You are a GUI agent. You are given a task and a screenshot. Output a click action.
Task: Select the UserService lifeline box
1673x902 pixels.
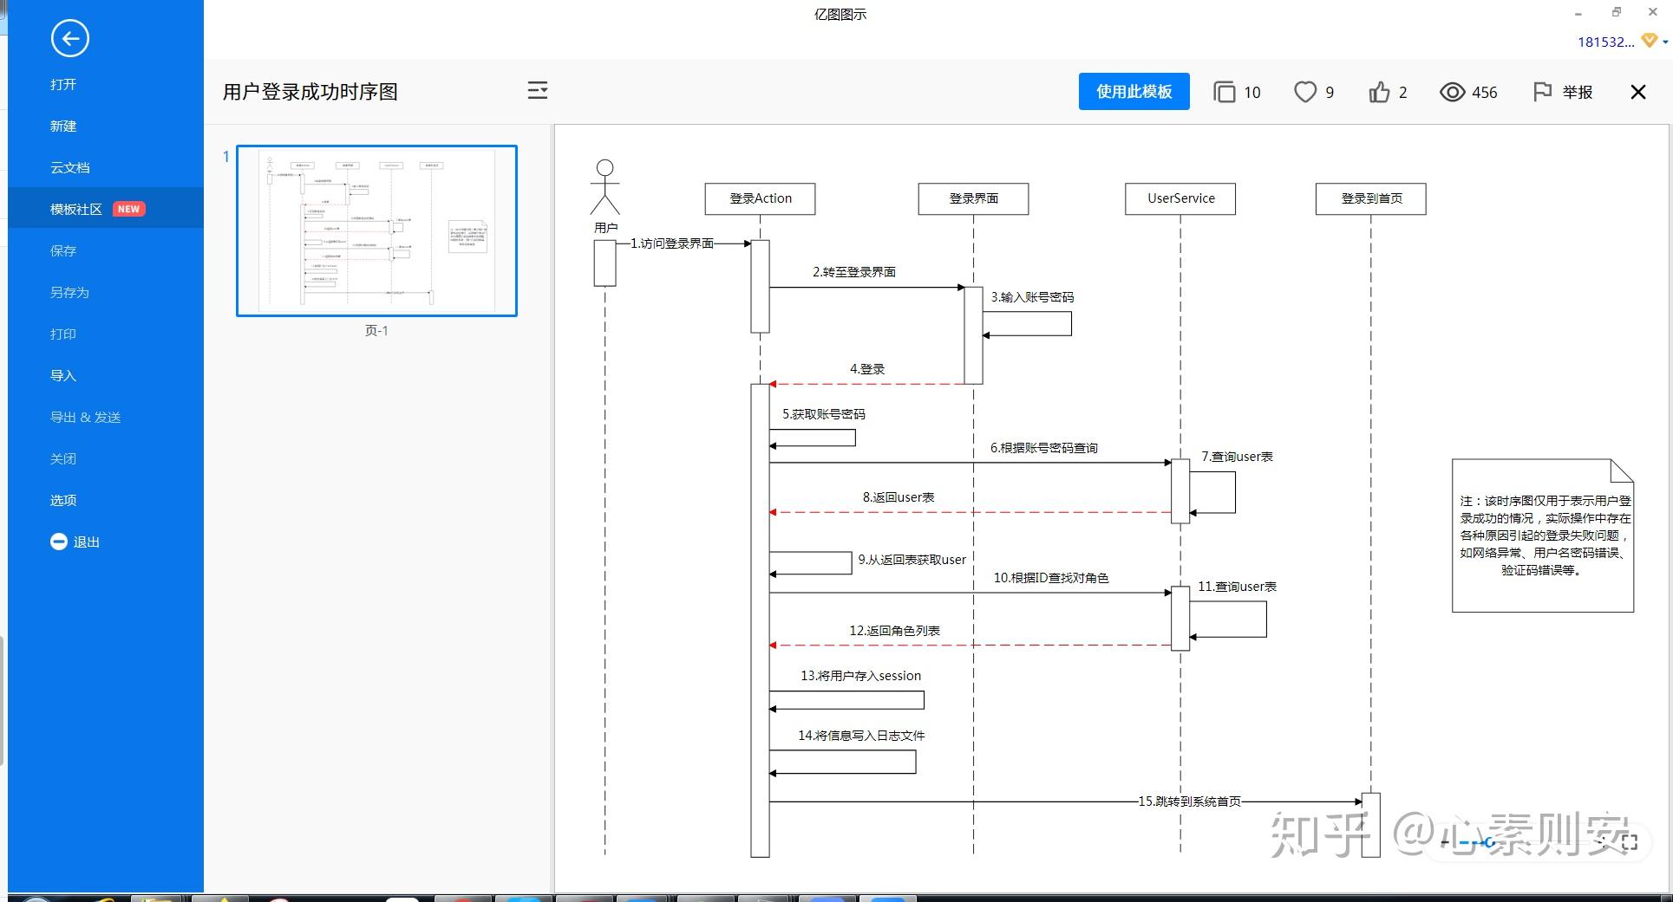(1180, 198)
